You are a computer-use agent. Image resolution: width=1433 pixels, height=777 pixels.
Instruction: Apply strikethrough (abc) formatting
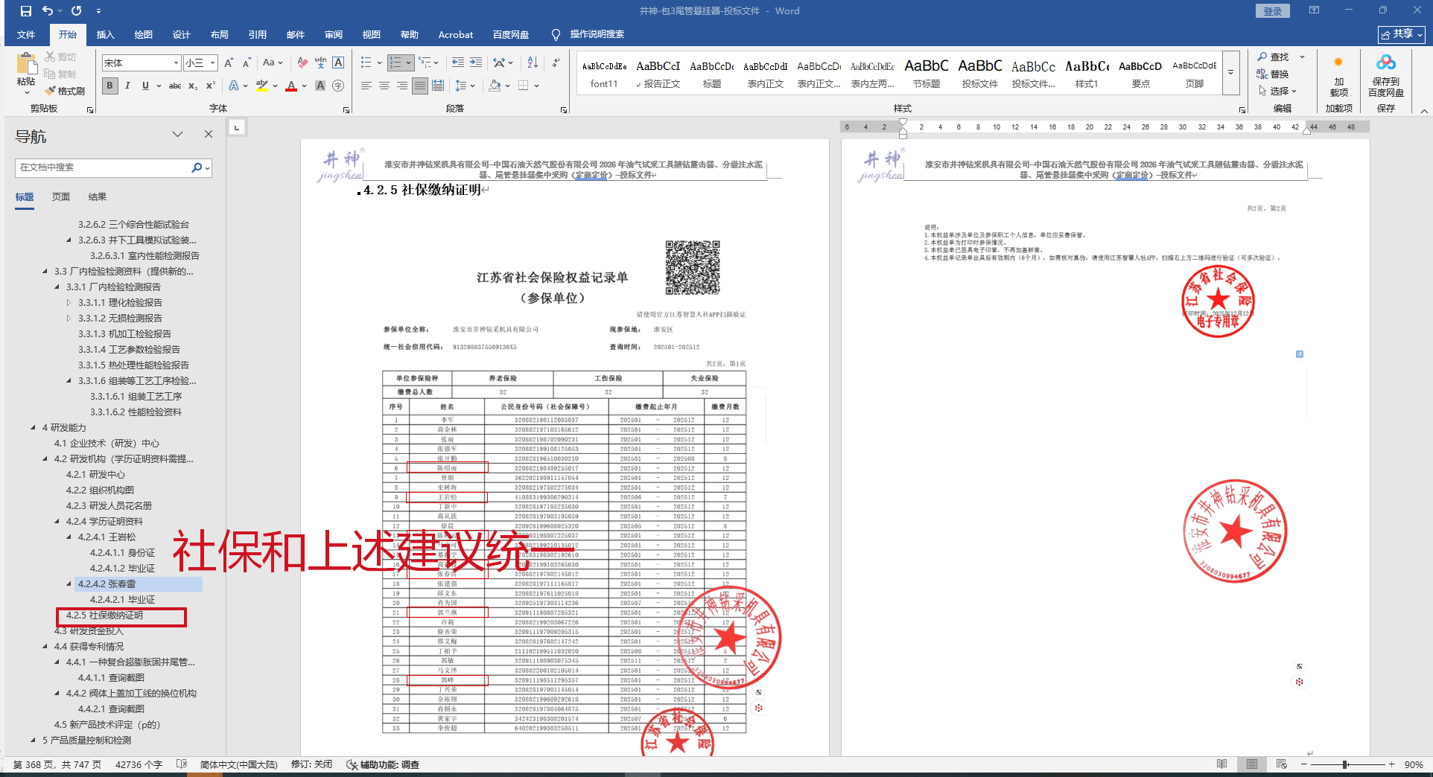pyautogui.click(x=175, y=86)
